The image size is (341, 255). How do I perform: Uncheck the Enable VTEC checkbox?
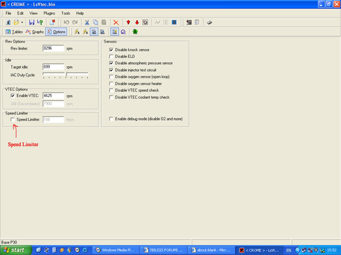[x=13, y=96]
